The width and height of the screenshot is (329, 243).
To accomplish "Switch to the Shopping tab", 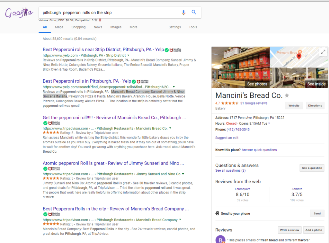I will pyautogui.click(x=78, y=27).
